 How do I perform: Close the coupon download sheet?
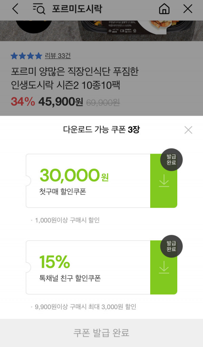tap(188, 130)
